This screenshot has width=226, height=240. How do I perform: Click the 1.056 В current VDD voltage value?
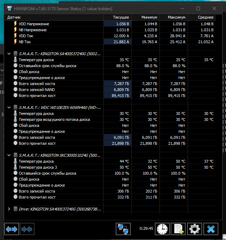tap(123, 24)
